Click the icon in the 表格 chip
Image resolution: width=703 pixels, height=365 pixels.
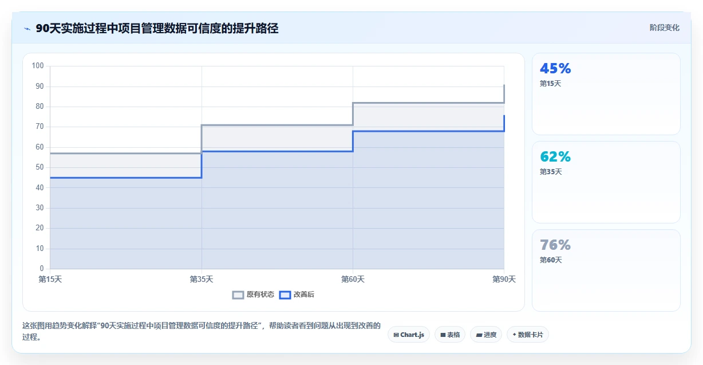point(443,335)
